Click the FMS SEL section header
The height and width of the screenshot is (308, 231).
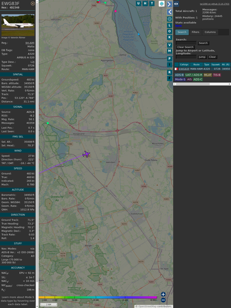pos(18,137)
